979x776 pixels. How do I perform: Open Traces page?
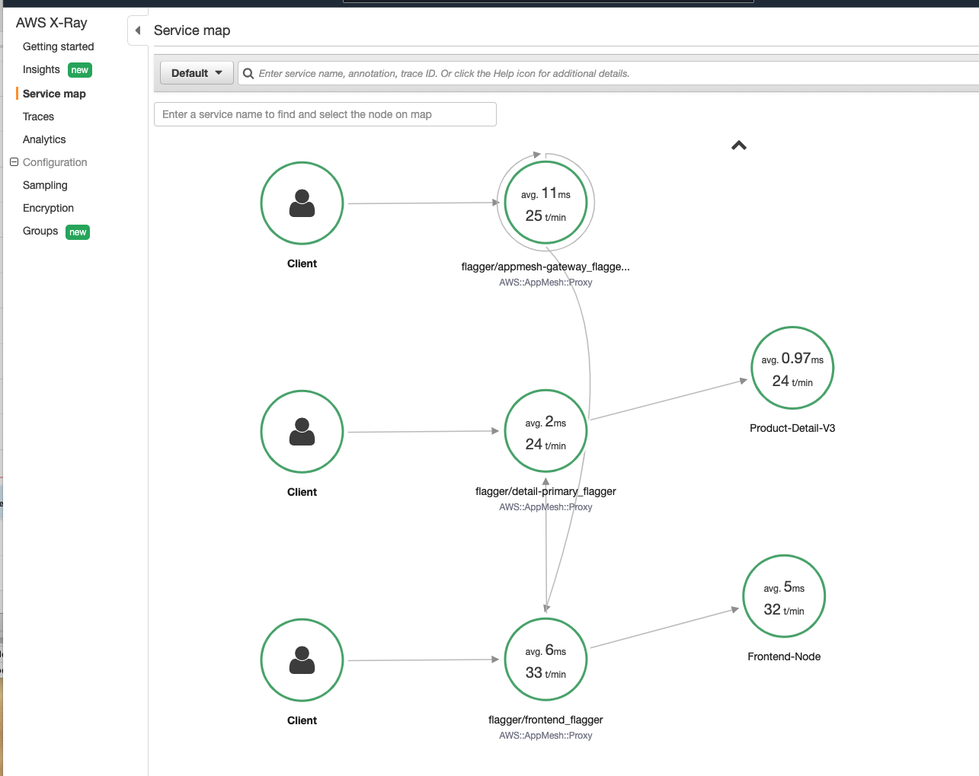point(38,117)
